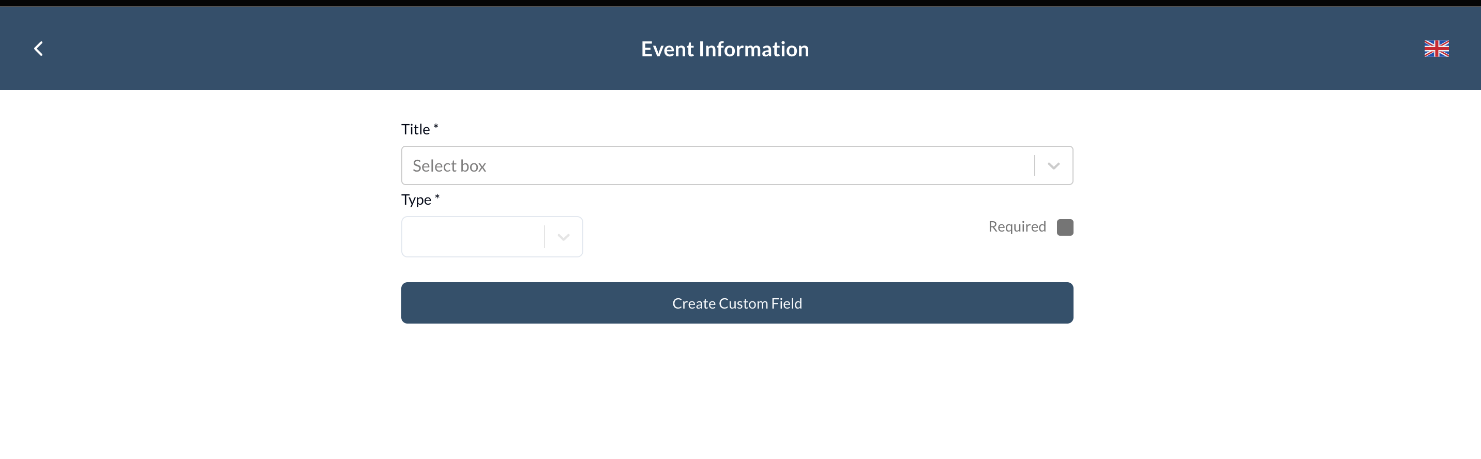Click the Title field showing Select box
The width and height of the screenshot is (1481, 459).
632,165
